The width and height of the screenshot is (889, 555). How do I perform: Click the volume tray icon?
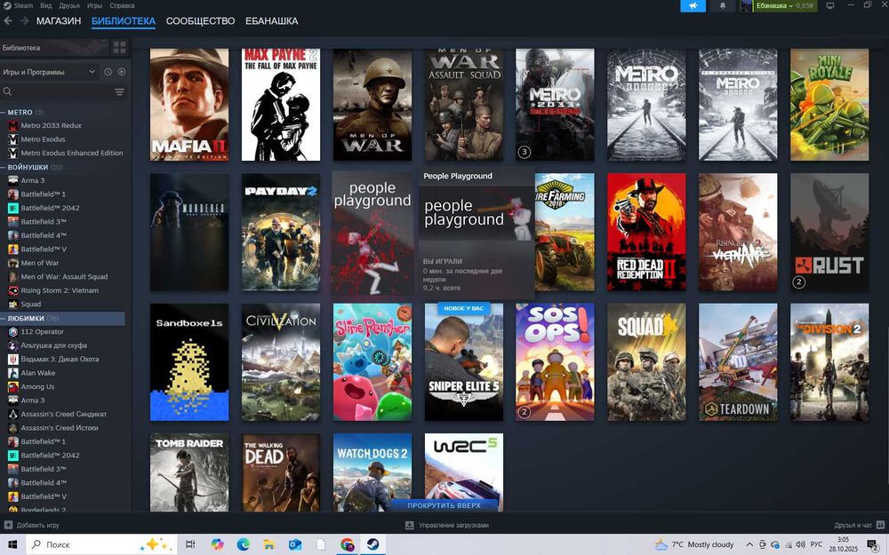point(800,545)
